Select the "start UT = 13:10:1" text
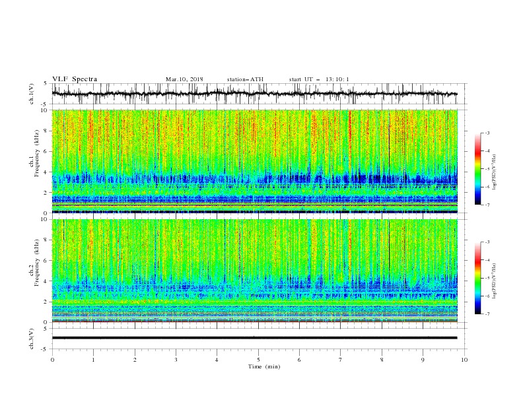This screenshot has height=404, width=523. click(319, 79)
